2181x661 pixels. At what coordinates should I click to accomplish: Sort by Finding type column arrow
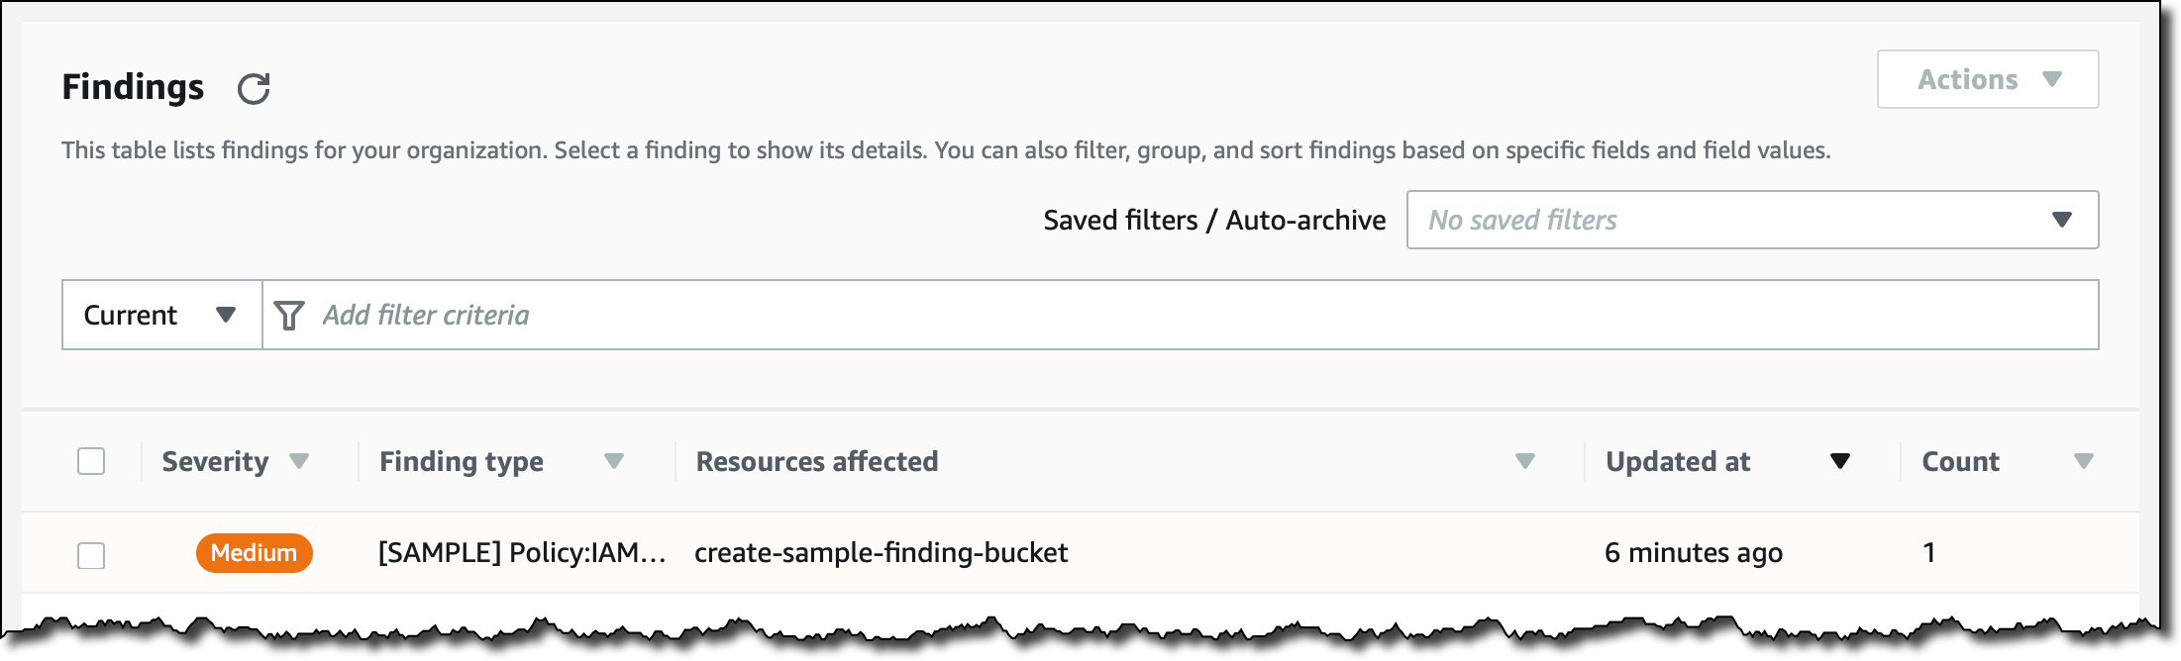(x=614, y=461)
